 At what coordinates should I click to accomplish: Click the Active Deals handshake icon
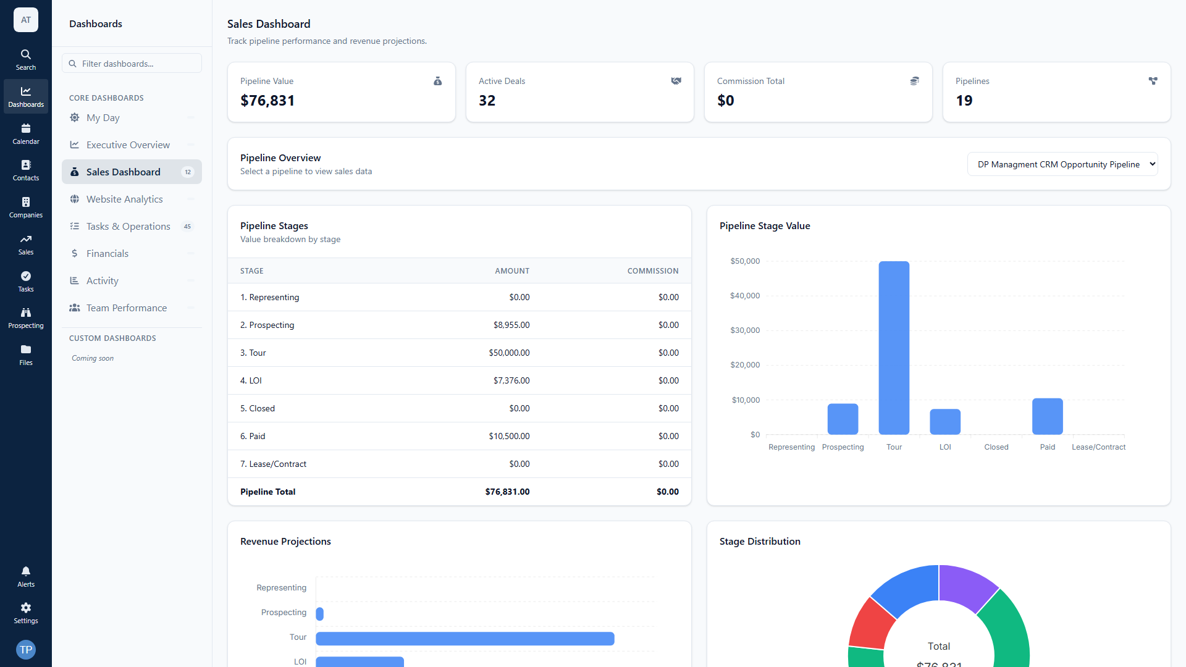pyautogui.click(x=676, y=81)
